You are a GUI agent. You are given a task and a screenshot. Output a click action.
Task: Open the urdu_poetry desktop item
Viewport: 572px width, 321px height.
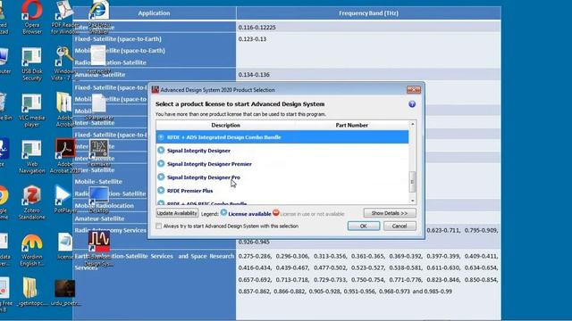pyautogui.click(x=65, y=292)
